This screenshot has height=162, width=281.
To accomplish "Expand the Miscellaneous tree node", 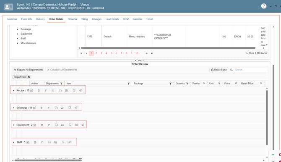I will (17, 43).
